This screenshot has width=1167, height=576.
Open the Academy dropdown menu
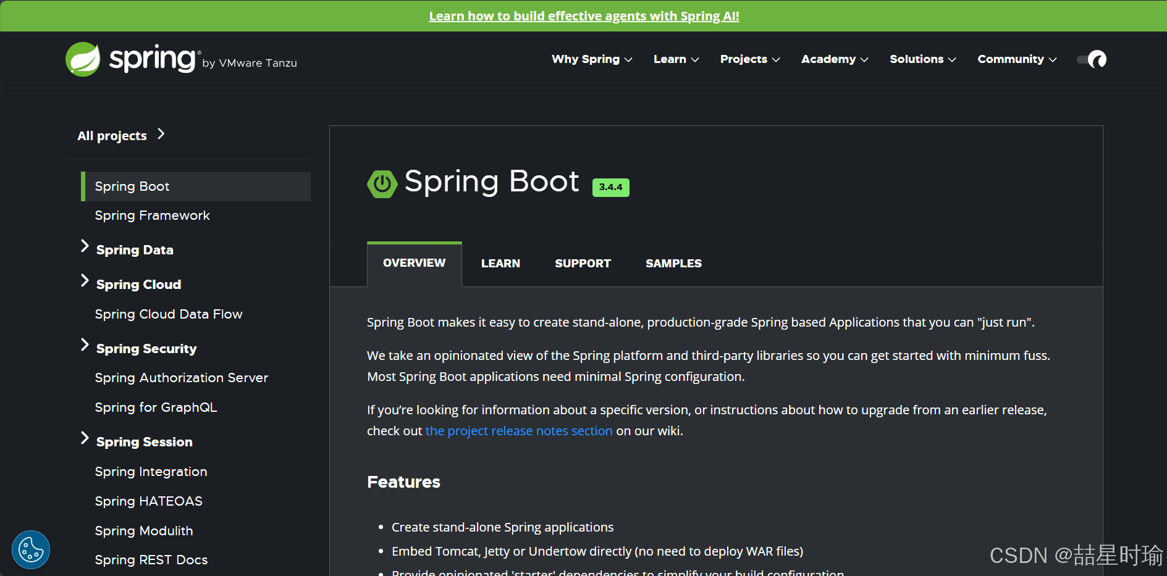(x=835, y=59)
